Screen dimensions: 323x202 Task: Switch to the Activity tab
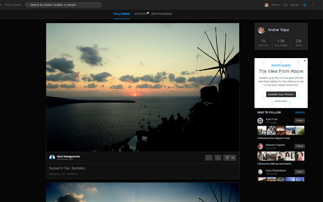(x=141, y=14)
